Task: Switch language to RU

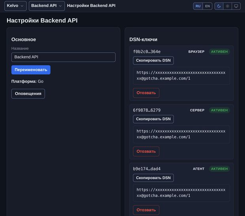Action: pyautogui.click(x=198, y=6)
